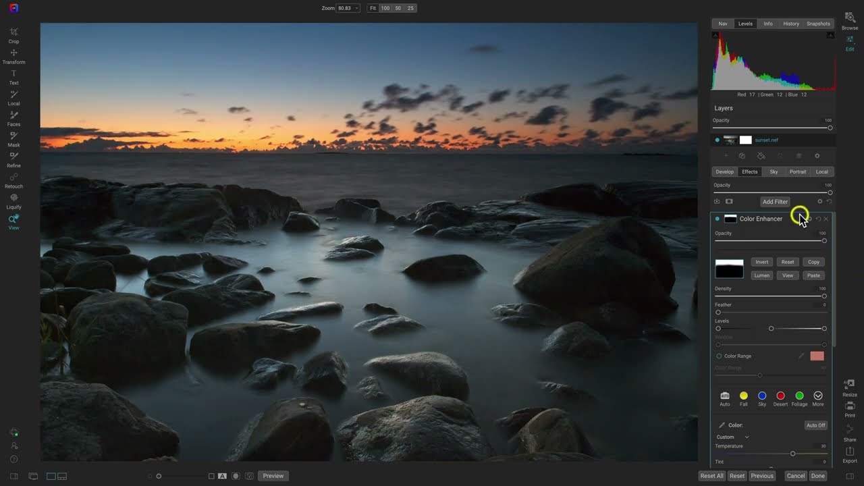
Task: Open the Layers settings gear icon
Action: (817, 156)
